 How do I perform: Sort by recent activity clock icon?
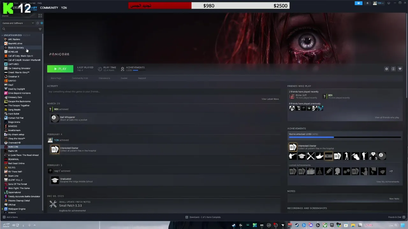37,23
